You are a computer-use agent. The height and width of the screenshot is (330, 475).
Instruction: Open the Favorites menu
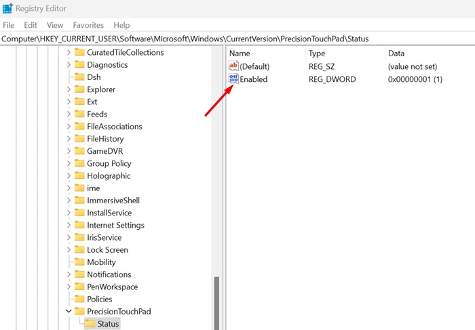[x=88, y=25]
